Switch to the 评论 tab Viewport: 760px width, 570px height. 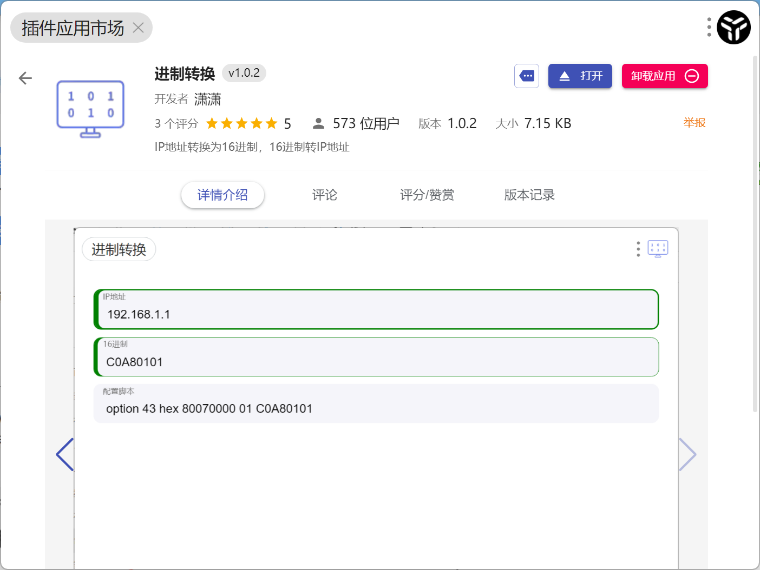[x=325, y=195]
